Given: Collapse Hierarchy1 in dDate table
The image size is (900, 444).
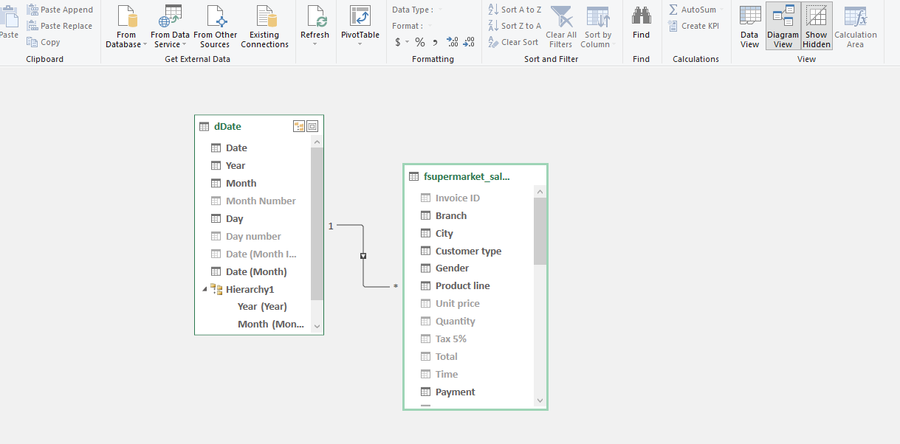Looking at the screenshot, I should tap(205, 289).
